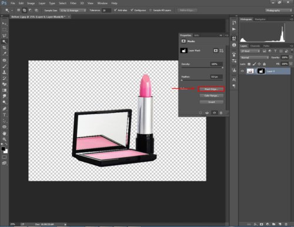Enable Sample All Layers checkbox
Image resolution: width=294 pixels, height=227 pixels.
click(x=151, y=10)
